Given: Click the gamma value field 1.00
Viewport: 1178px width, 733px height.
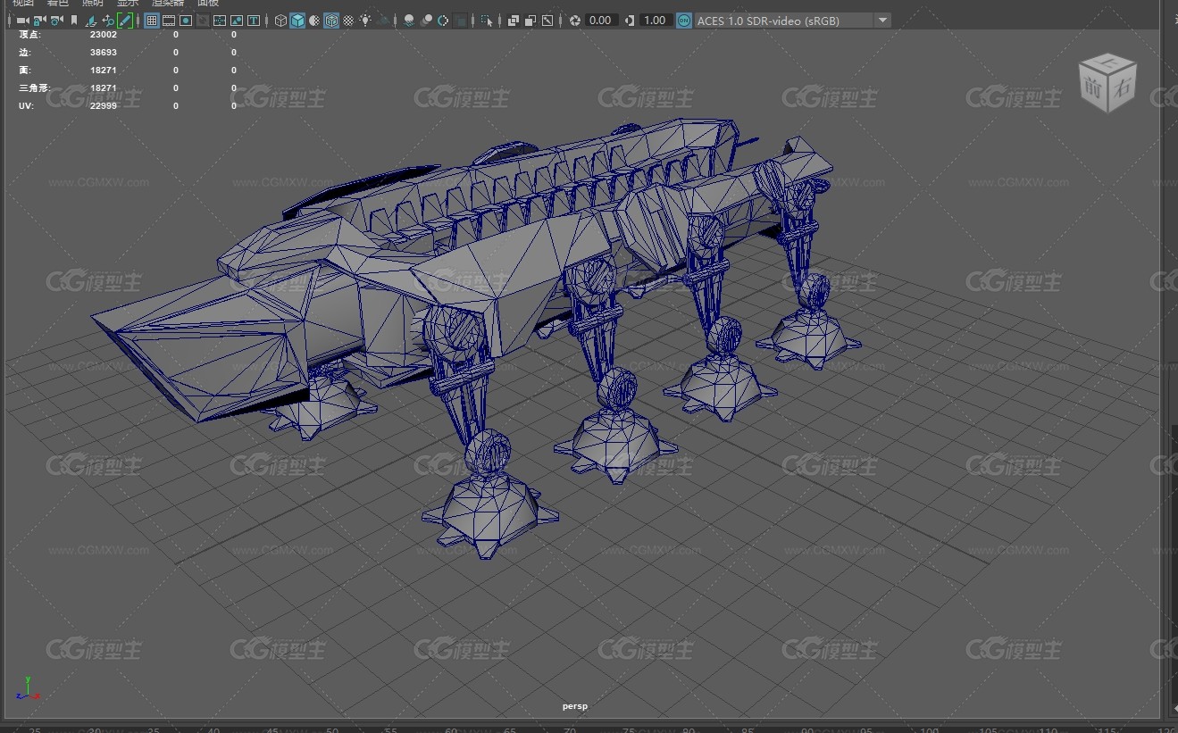Looking at the screenshot, I should [x=656, y=20].
